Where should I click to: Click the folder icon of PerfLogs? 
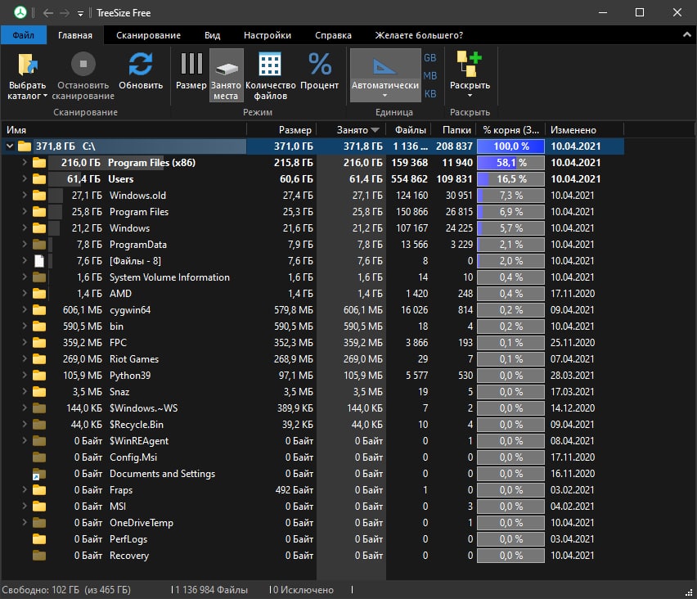coord(39,539)
